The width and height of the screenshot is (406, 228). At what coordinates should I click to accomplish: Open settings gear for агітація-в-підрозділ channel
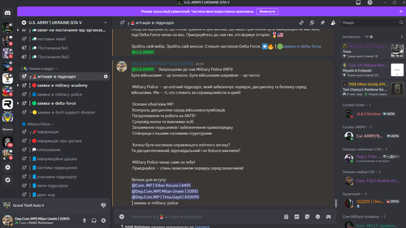click(x=106, y=77)
